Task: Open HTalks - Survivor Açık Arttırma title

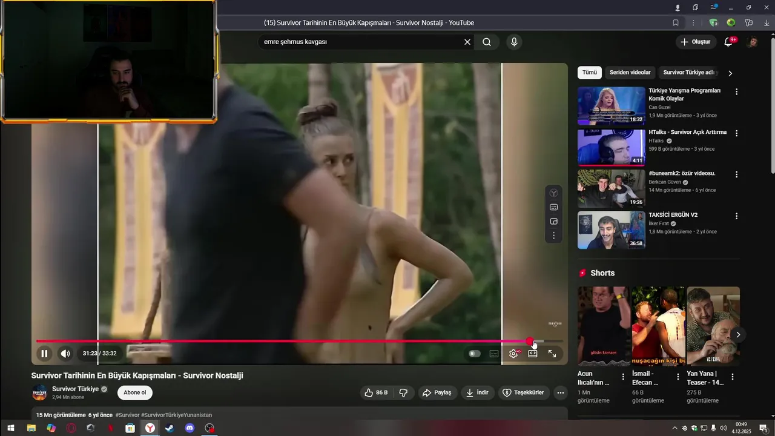Action: pyautogui.click(x=687, y=132)
